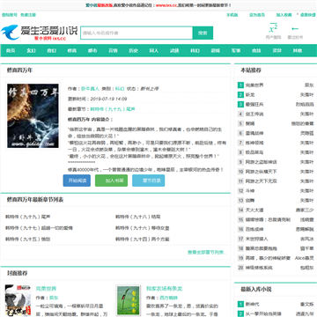Open rank 4 剑王传说 in the sidebar list

pyautogui.click(x=254, y=114)
